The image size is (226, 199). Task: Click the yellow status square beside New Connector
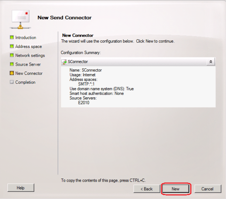pos(12,73)
